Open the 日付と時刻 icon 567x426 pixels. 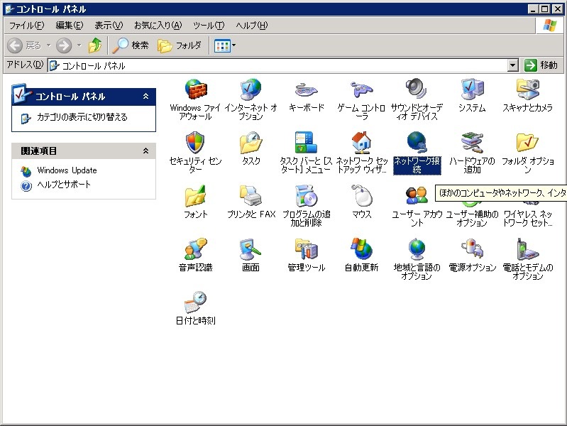[x=196, y=302]
